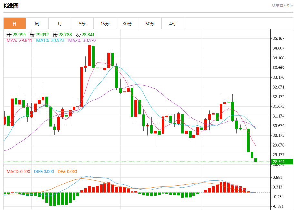Screen dimensions: 295x210
Task: Open the 60分 interval tab
Action: click(150, 24)
